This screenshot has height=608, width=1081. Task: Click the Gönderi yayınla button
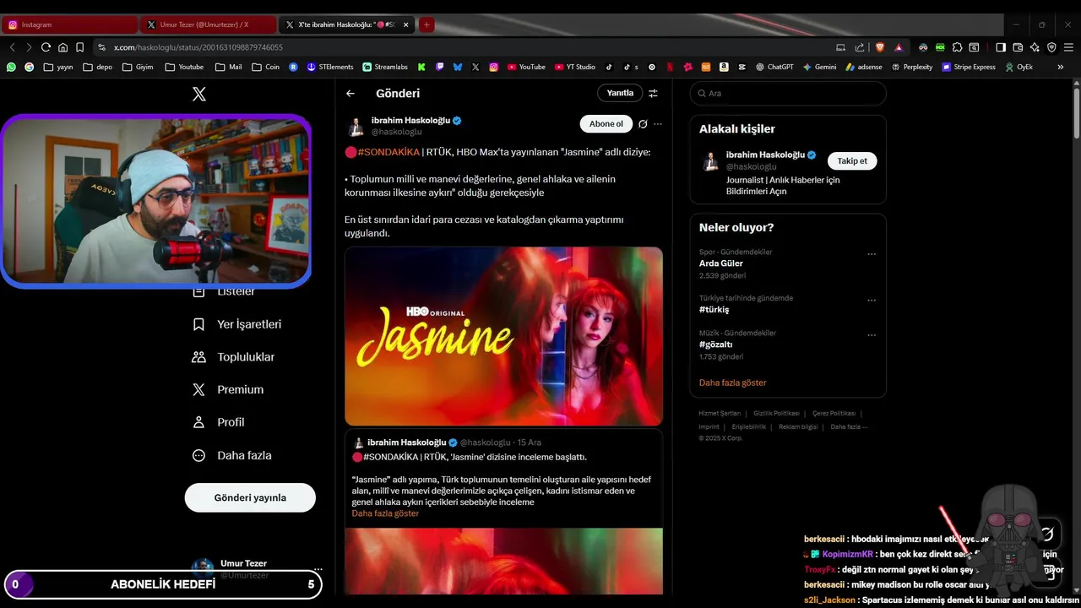pyautogui.click(x=250, y=497)
